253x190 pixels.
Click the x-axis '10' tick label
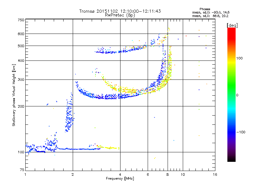point(183,174)
